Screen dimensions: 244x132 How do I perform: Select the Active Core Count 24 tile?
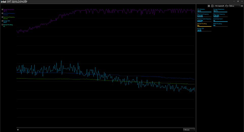point(220,20)
